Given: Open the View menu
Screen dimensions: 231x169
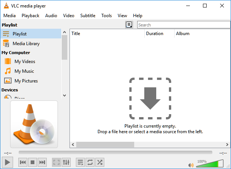Looking at the screenshot, I should click(x=122, y=16).
